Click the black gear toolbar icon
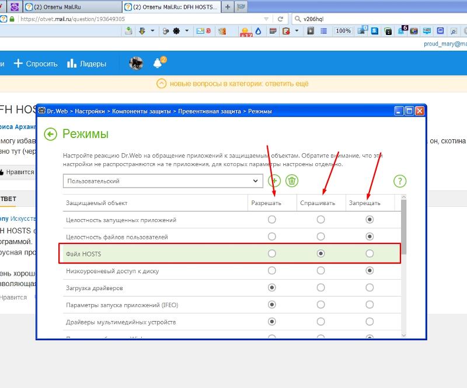 pos(176,31)
